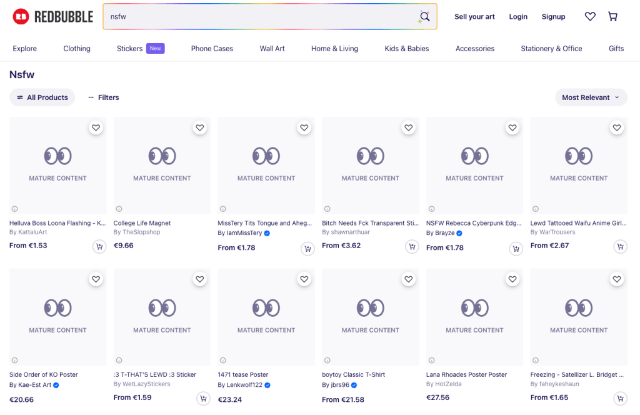The height and width of the screenshot is (415, 640).
Task: Open the shopping cart in header
Action: 612,17
